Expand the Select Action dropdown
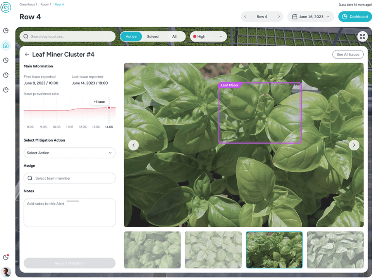This screenshot has height=280, width=373. click(x=69, y=153)
